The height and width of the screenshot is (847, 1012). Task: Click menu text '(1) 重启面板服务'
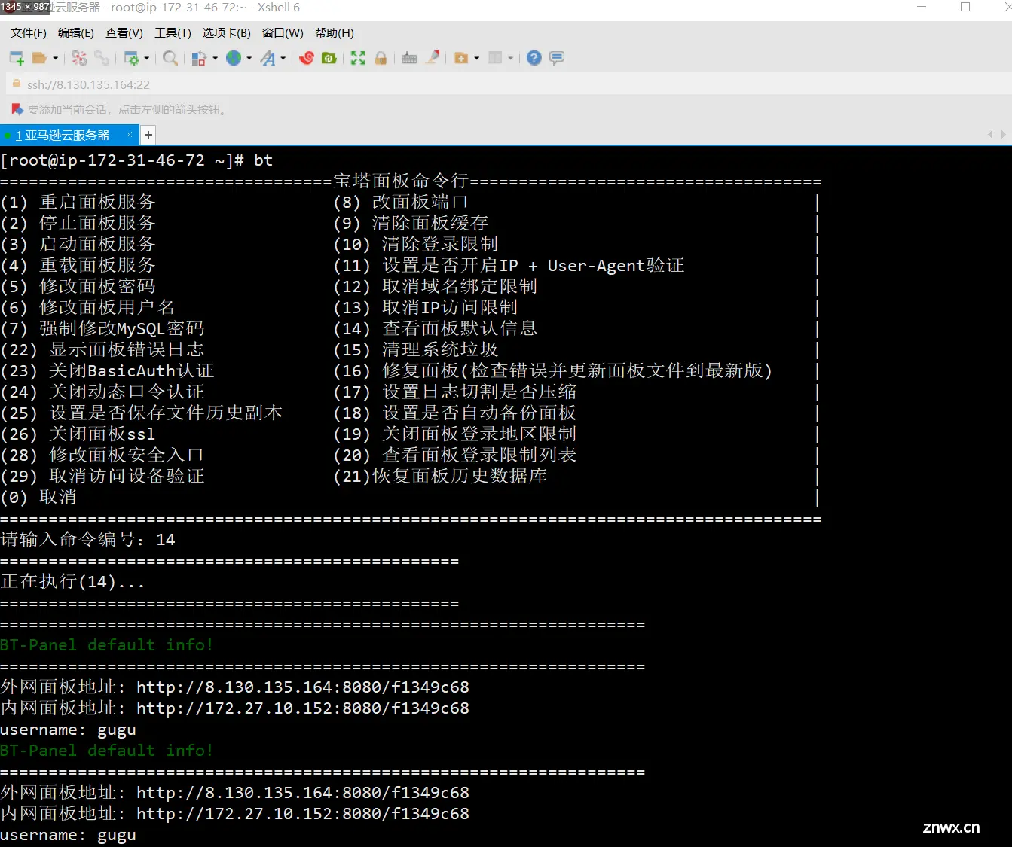click(x=78, y=202)
